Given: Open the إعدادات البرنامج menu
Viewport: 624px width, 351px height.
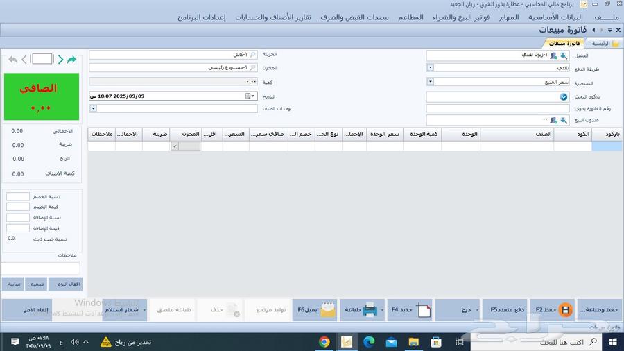Looking at the screenshot, I should tap(201, 17).
